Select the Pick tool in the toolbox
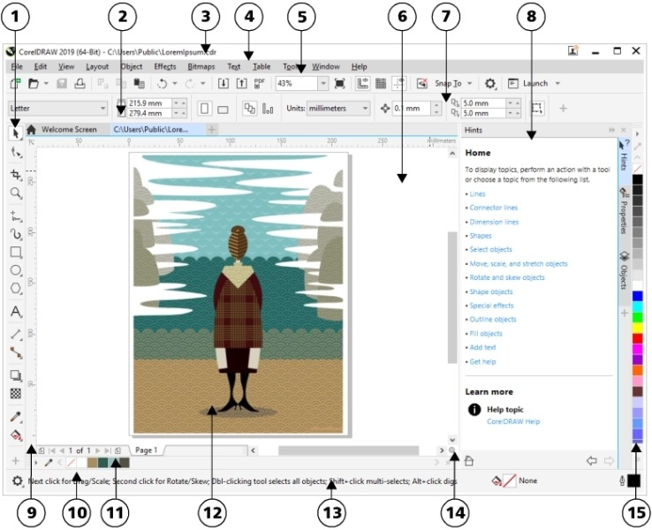Image resolution: width=652 pixels, height=530 pixels. click(16, 133)
